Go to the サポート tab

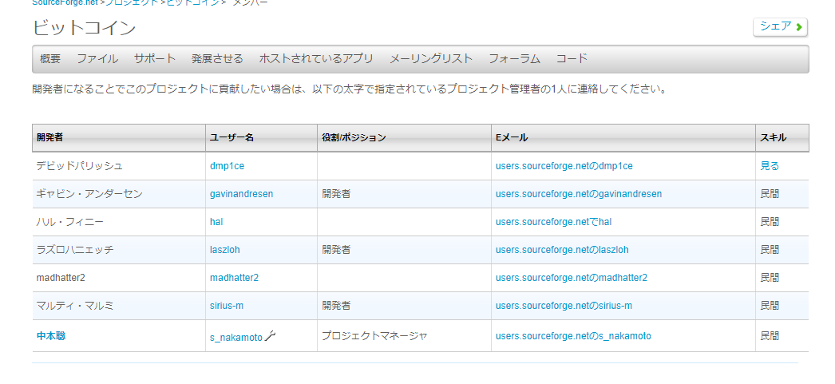pyautogui.click(x=155, y=58)
